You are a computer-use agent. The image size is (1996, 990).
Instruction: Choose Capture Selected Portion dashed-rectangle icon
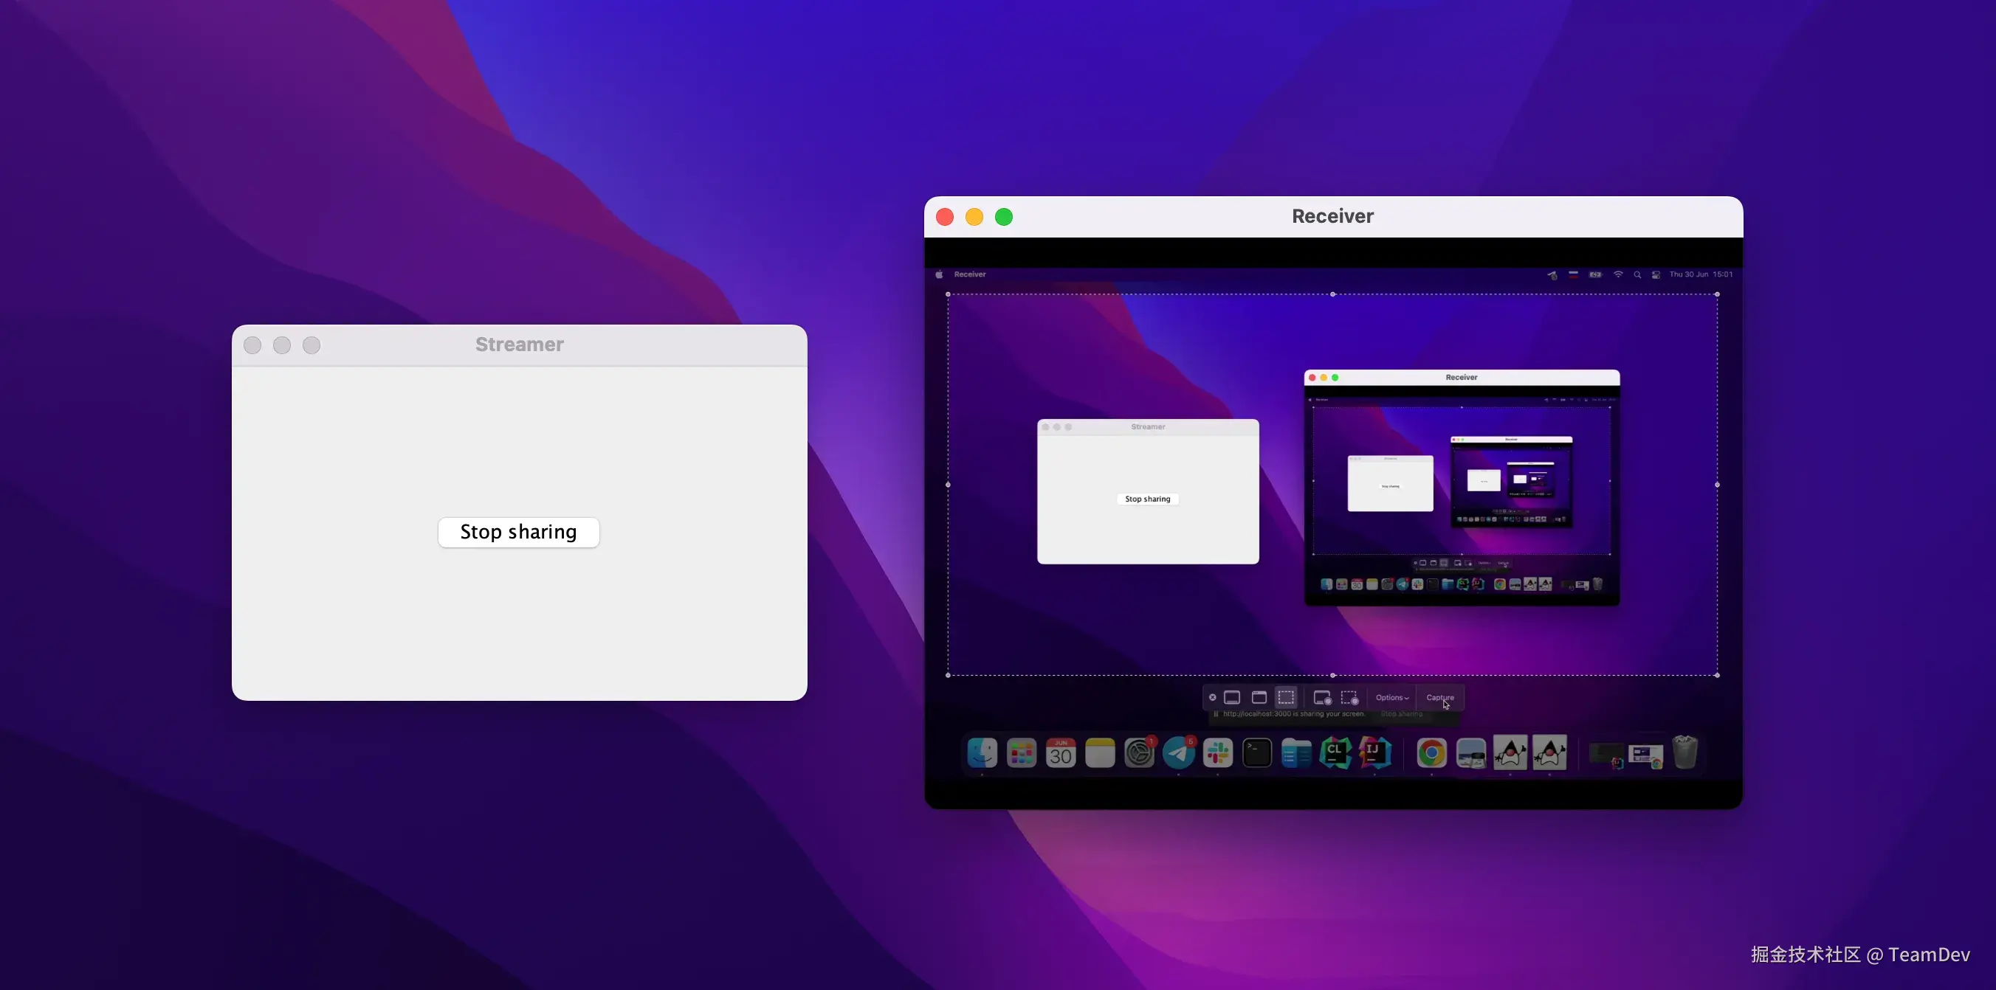[x=1286, y=697]
